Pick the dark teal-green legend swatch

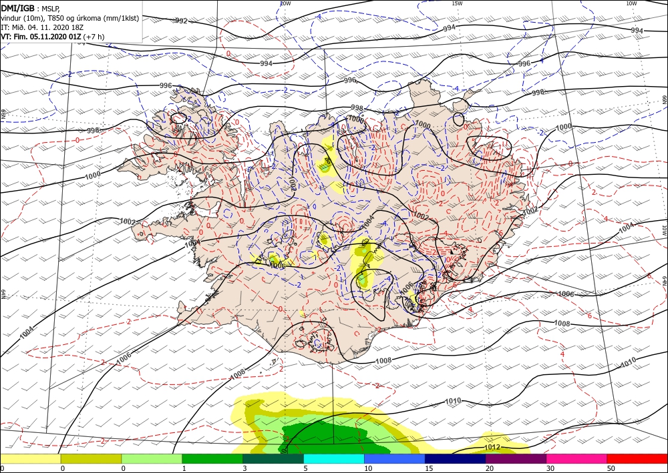click(273, 458)
